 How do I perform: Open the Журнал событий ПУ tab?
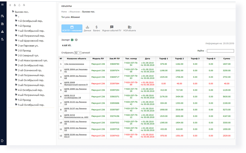111,29
